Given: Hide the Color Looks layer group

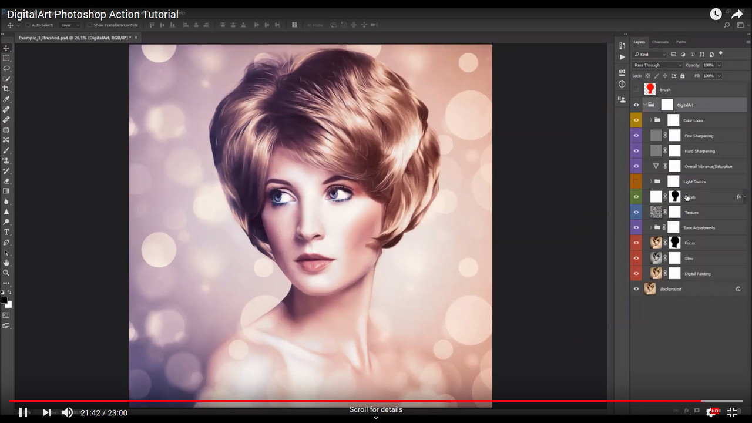Looking at the screenshot, I should (x=636, y=120).
